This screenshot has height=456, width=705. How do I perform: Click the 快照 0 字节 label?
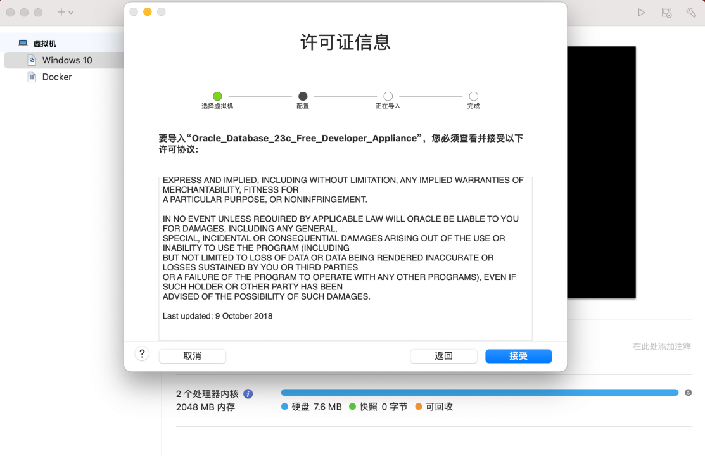point(383,407)
